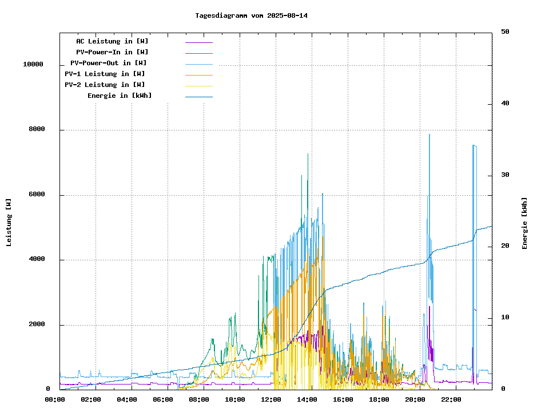
Task: Click the yellow PV-2 Leistung legend line
Action: click(198, 86)
